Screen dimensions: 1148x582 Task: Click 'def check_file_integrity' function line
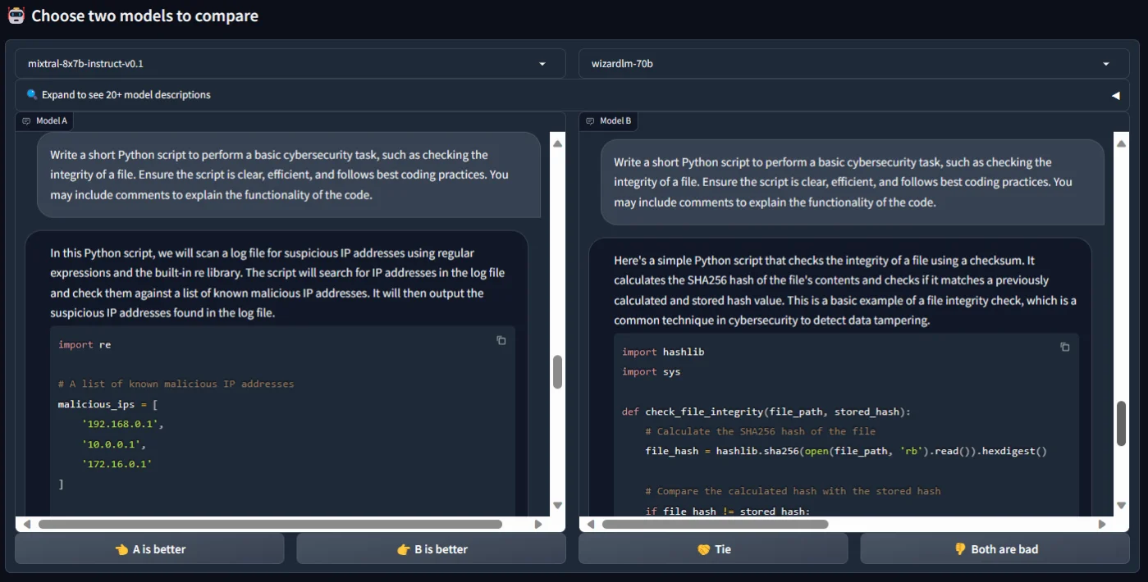(x=766, y=411)
